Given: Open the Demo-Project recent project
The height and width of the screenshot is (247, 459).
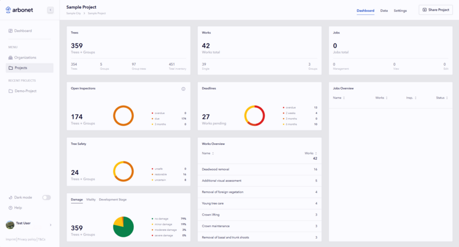Looking at the screenshot, I should tap(25, 91).
